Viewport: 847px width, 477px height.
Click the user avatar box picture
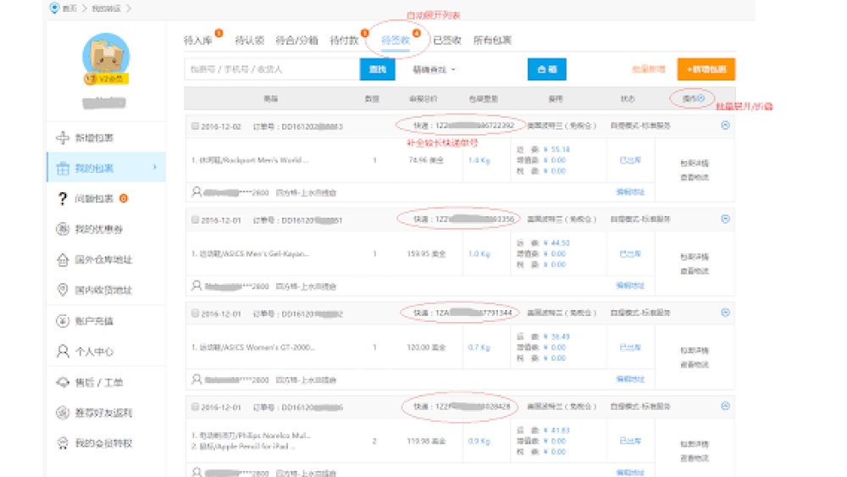(x=106, y=56)
